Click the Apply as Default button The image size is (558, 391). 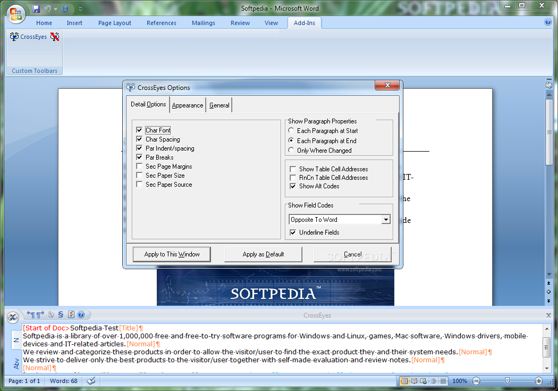[264, 254]
